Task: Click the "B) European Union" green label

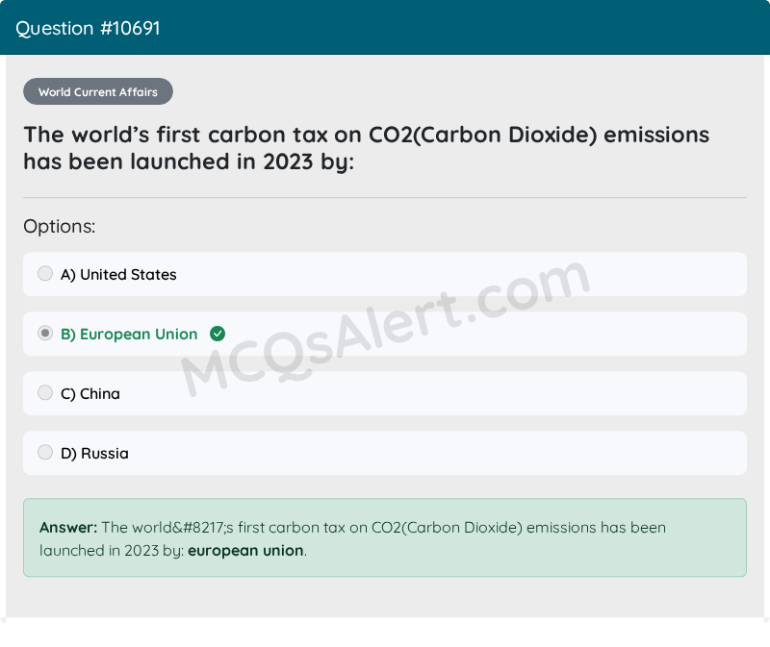Action: pyautogui.click(x=129, y=335)
